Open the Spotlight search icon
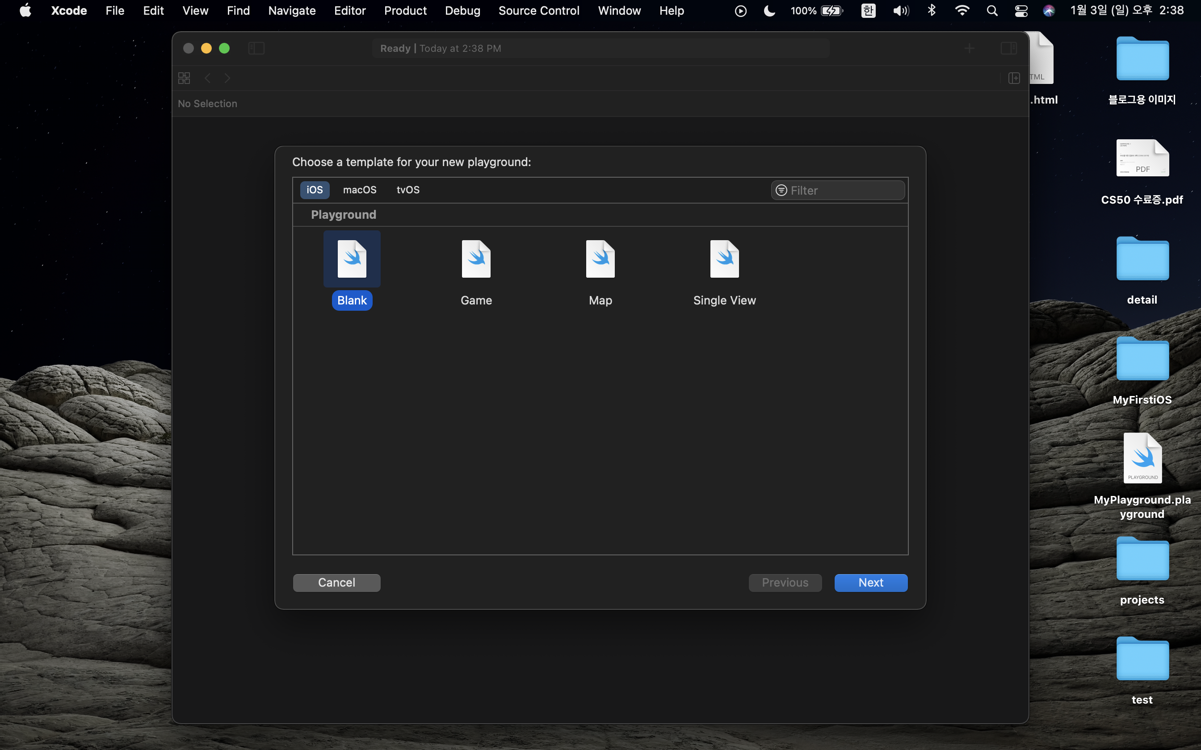1201x750 pixels. pos(991,10)
